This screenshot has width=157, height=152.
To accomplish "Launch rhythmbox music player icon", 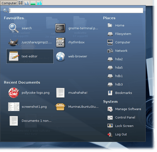I will pos(60,42).
